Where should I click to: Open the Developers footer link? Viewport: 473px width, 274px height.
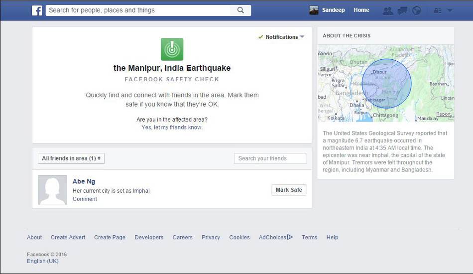click(149, 238)
